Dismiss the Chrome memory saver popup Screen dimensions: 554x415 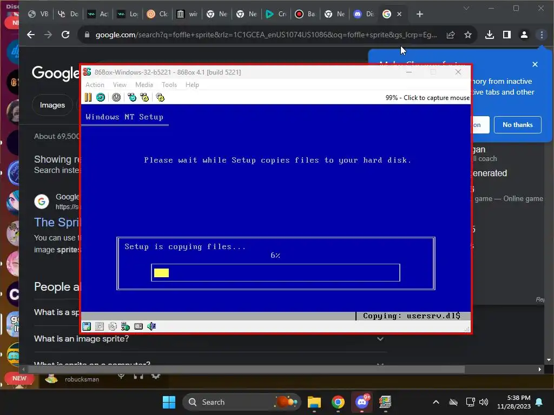click(x=535, y=64)
